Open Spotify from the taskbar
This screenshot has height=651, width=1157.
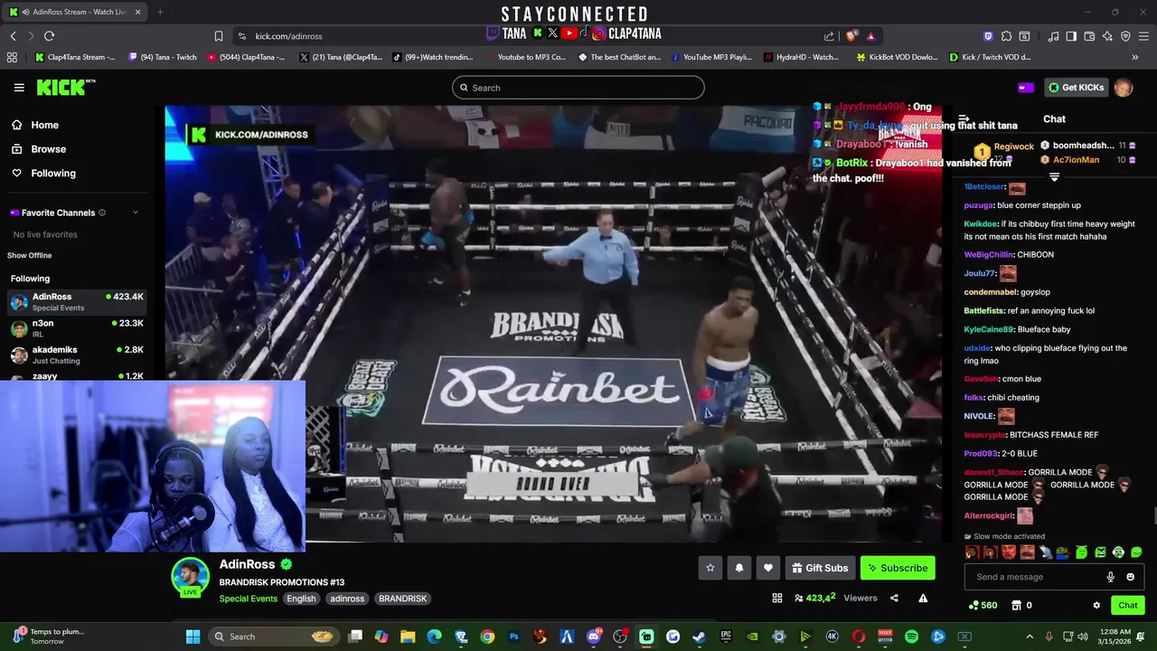911,637
